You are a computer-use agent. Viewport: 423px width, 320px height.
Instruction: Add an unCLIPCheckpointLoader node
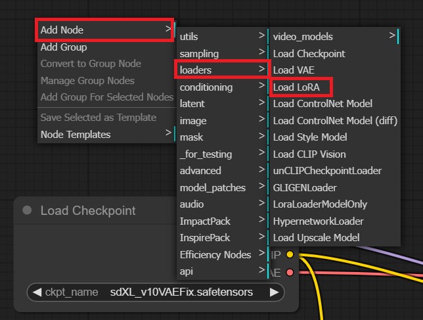pyautogui.click(x=335, y=171)
